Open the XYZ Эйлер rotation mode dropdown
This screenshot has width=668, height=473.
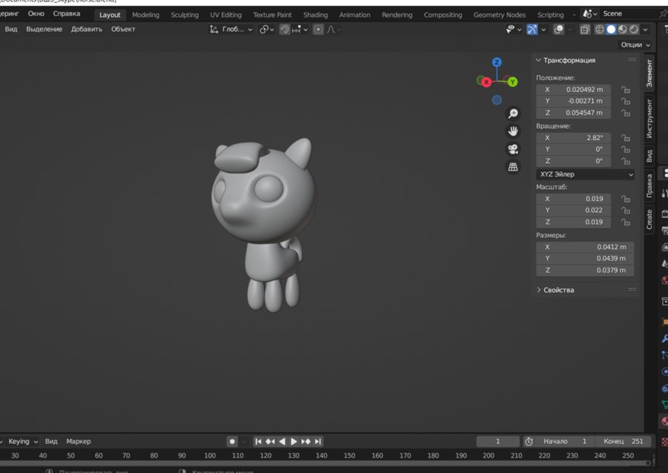585,174
